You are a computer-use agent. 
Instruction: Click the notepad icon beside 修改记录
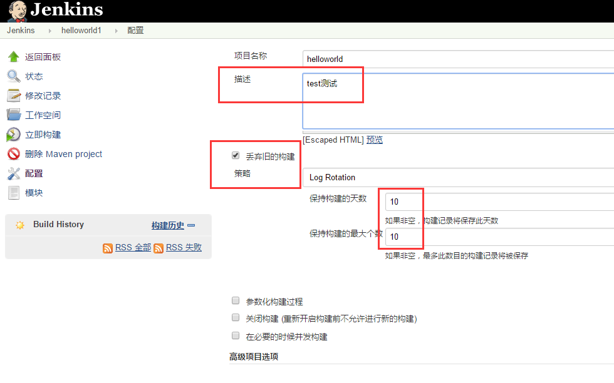click(13, 96)
